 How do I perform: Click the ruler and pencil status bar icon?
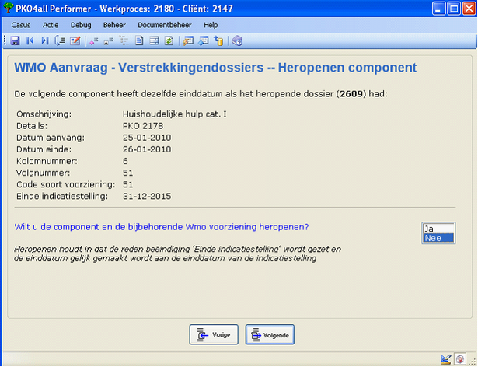pyautogui.click(x=445, y=359)
